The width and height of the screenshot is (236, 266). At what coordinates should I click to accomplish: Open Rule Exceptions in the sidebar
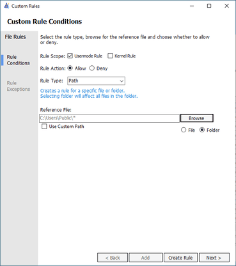(19, 86)
